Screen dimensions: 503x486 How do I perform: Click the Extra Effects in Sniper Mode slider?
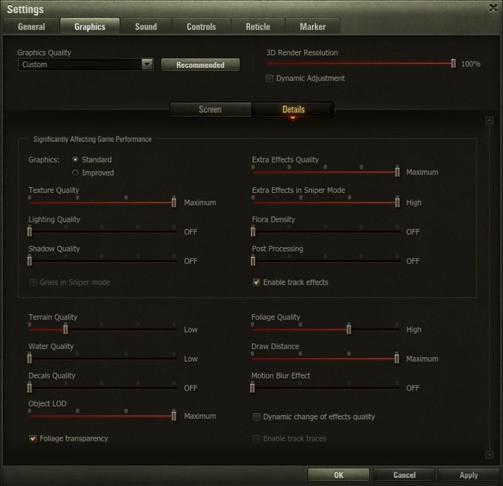point(325,202)
